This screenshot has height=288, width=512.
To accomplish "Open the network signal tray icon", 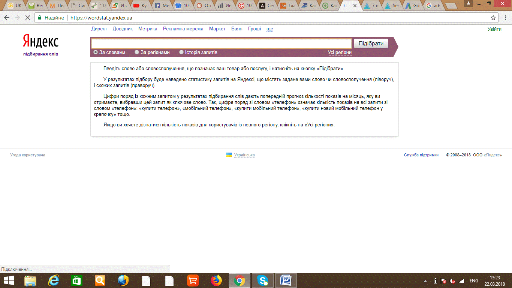I will pos(461,281).
